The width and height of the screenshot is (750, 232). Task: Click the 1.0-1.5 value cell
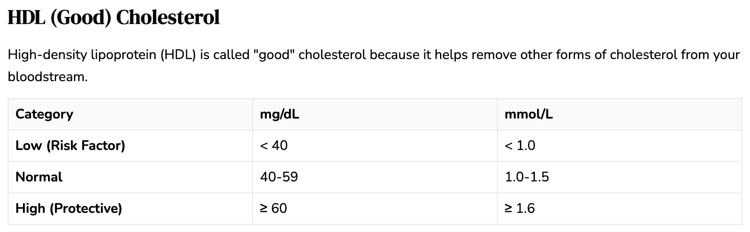point(527,177)
